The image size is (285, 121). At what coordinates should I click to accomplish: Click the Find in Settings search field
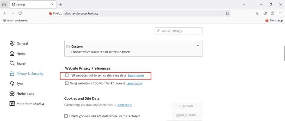(x=179, y=31)
